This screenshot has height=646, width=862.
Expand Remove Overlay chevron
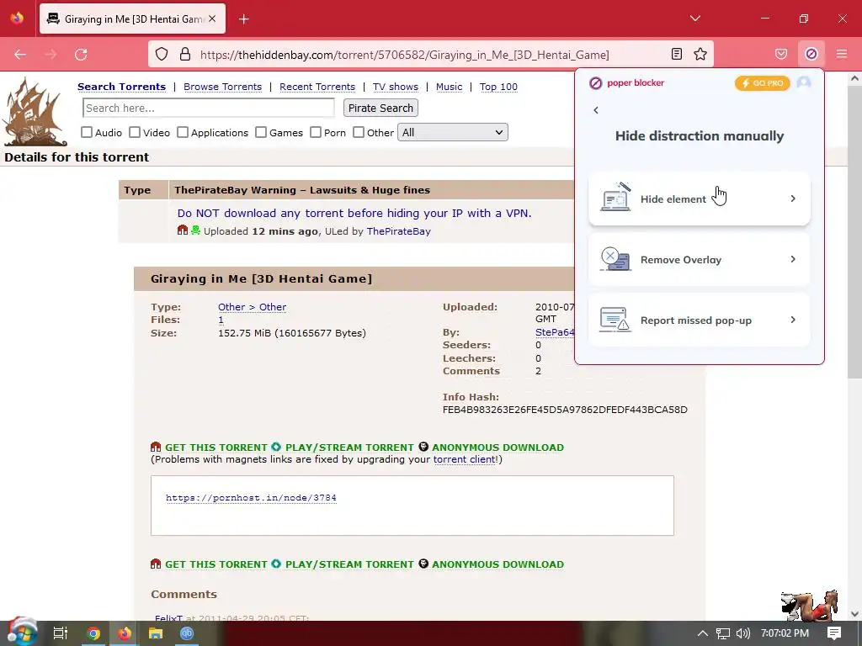click(793, 259)
